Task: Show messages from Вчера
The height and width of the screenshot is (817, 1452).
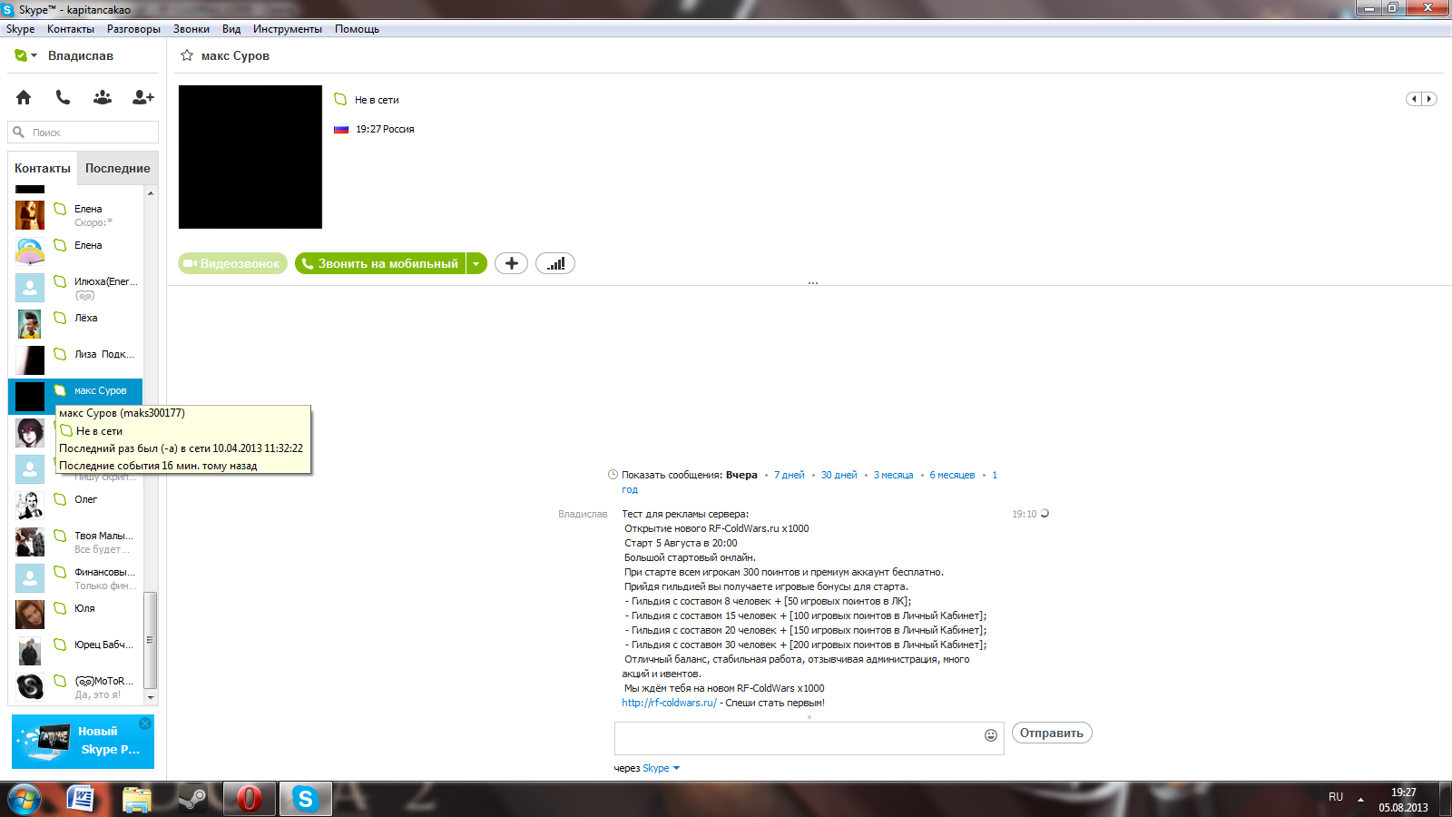Action: coord(741,475)
